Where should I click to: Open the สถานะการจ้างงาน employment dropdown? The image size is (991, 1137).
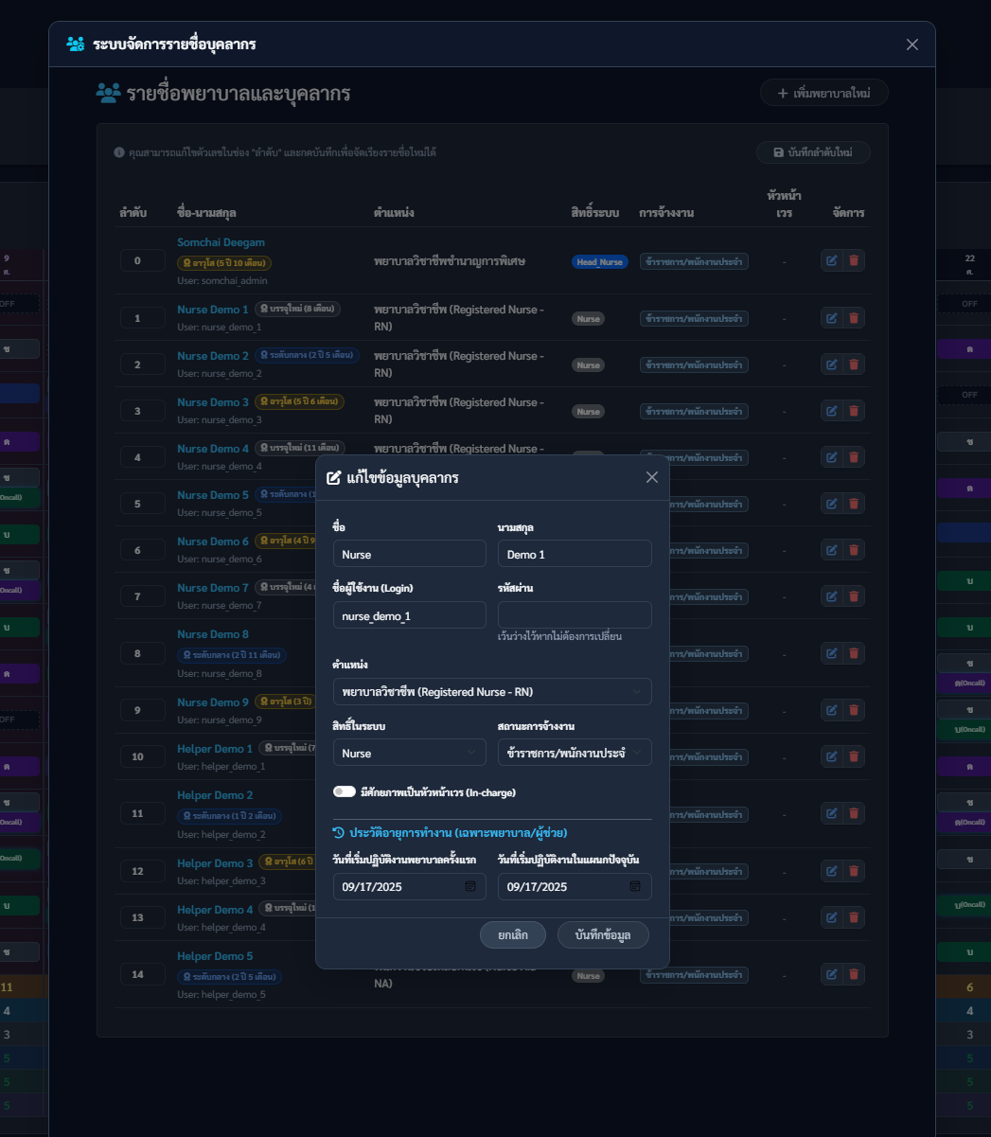pyautogui.click(x=575, y=753)
